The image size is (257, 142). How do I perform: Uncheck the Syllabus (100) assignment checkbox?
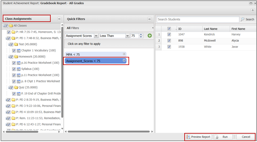(14, 69)
